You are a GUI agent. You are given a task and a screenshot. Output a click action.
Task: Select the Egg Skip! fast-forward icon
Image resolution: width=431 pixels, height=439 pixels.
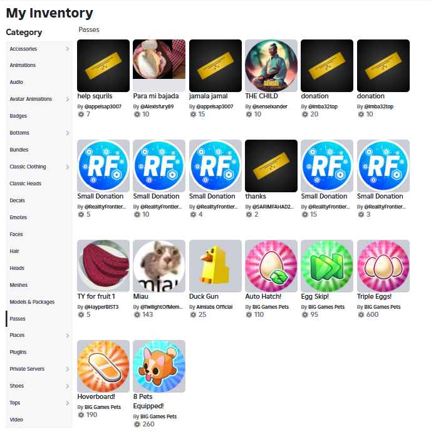point(327,266)
